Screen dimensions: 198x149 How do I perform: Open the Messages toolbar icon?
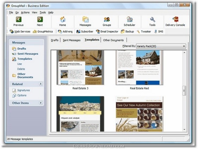pyautogui.click(x=86, y=19)
